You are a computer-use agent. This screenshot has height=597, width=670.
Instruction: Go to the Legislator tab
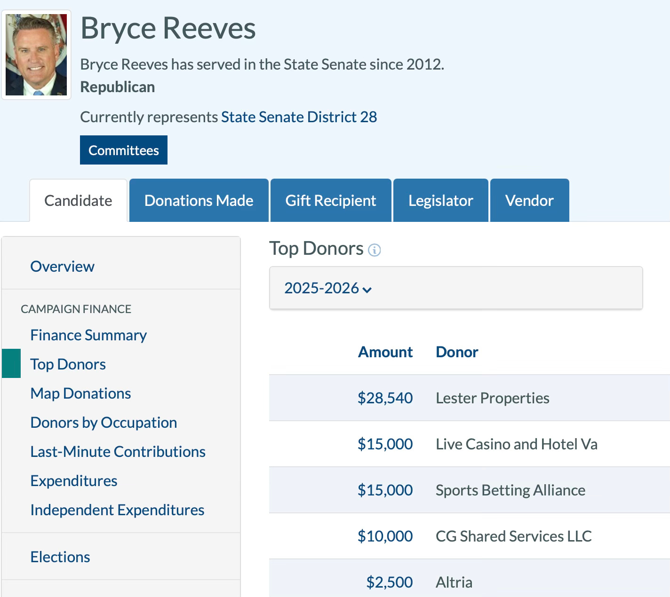440,200
